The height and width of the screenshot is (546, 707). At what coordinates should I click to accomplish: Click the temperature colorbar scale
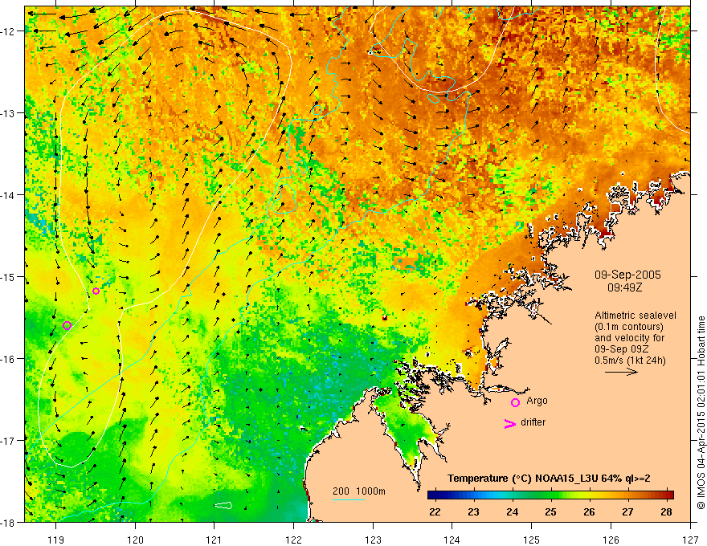(550, 495)
